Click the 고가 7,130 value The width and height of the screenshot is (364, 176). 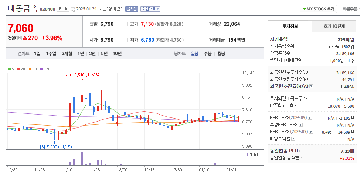pyautogui.click(x=147, y=24)
